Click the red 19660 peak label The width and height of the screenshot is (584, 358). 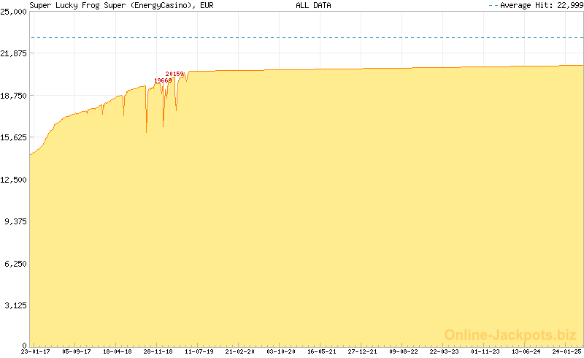(x=163, y=80)
